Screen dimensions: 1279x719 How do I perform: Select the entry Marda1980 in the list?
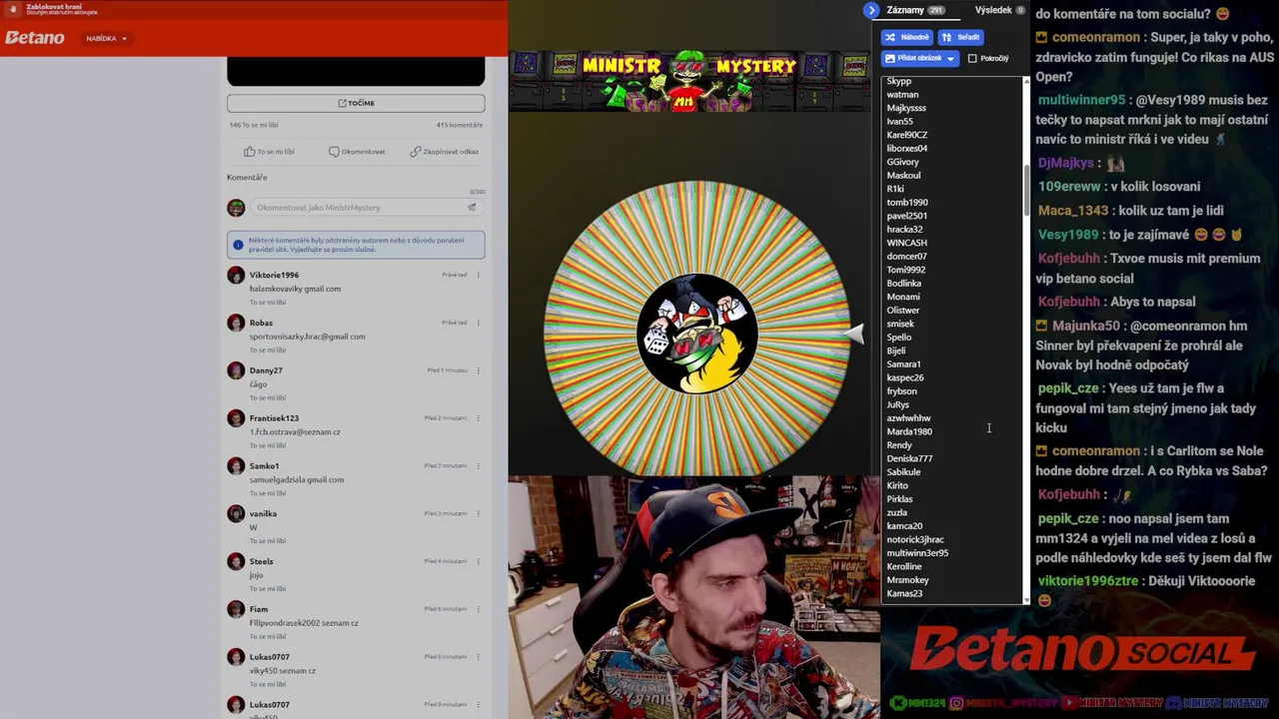click(909, 431)
